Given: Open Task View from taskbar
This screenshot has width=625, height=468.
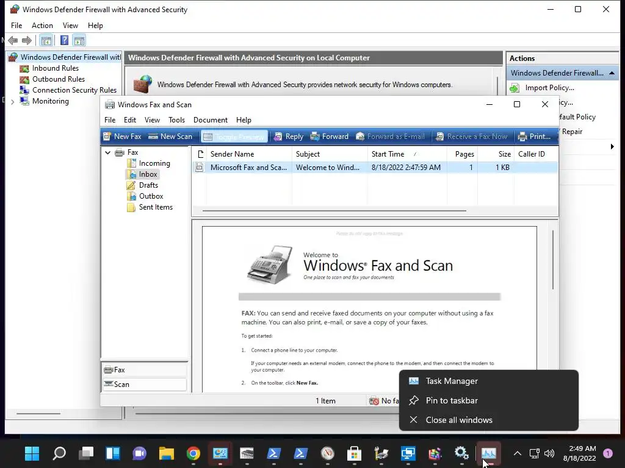Looking at the screenshot, I should tap(85, 453).
